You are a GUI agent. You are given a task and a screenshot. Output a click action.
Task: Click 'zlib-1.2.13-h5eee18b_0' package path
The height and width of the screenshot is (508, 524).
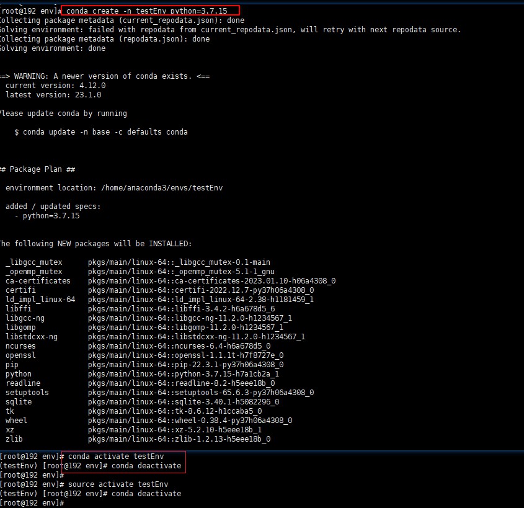click(179, 439)
